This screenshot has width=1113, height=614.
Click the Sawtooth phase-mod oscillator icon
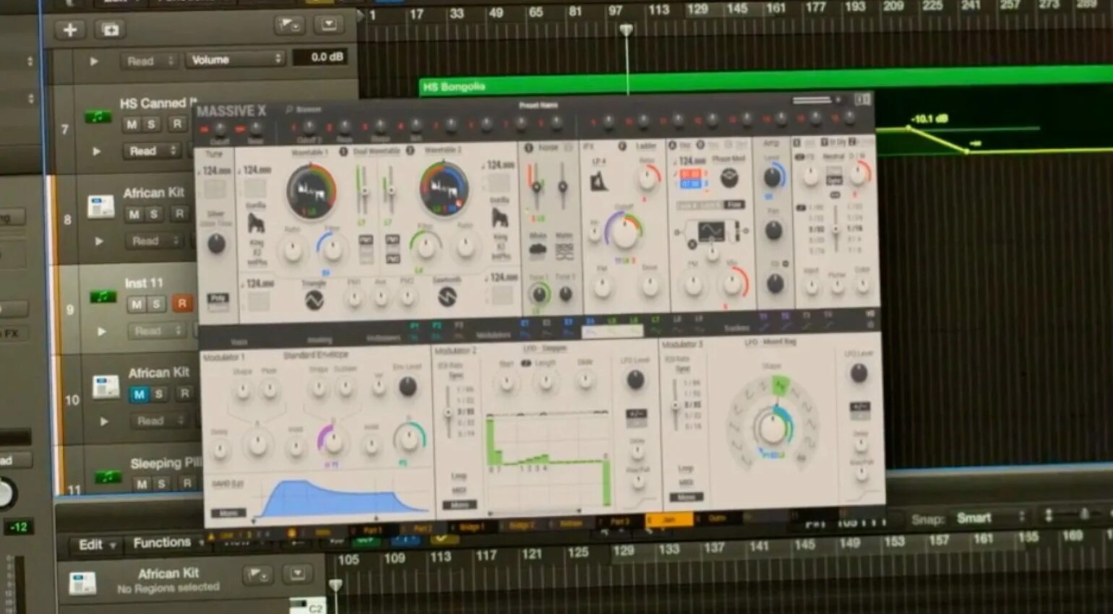tap(447, 296)
